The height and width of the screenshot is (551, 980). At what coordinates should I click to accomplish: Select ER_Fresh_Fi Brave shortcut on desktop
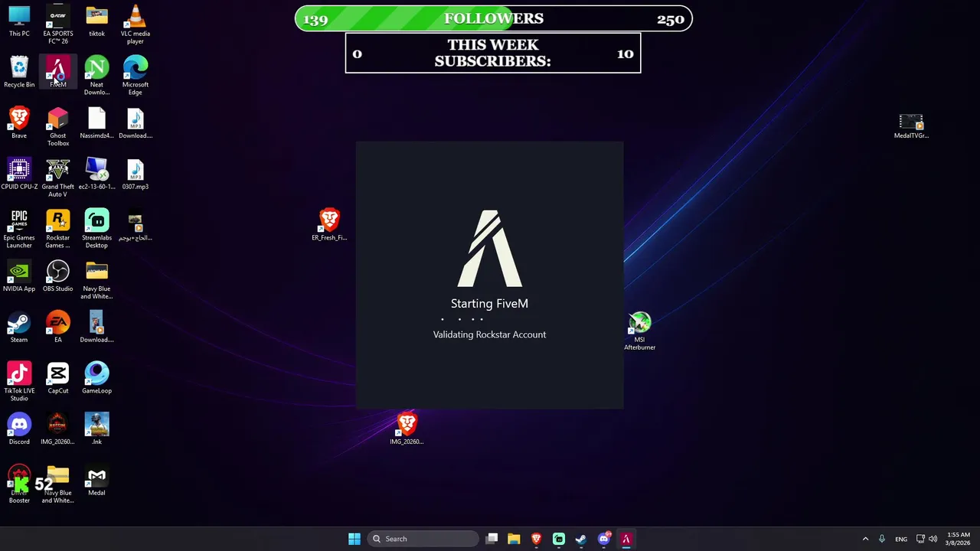[x=329, y=225]
